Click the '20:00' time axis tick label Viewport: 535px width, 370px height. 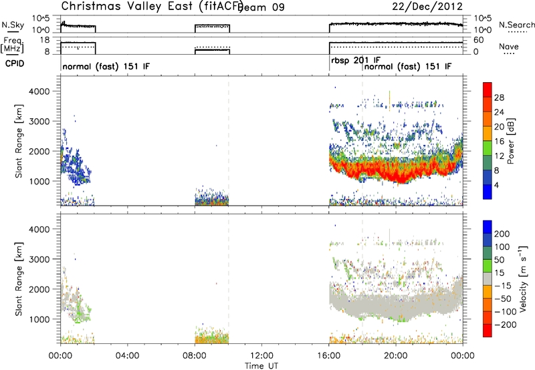[x=395, y=356]
